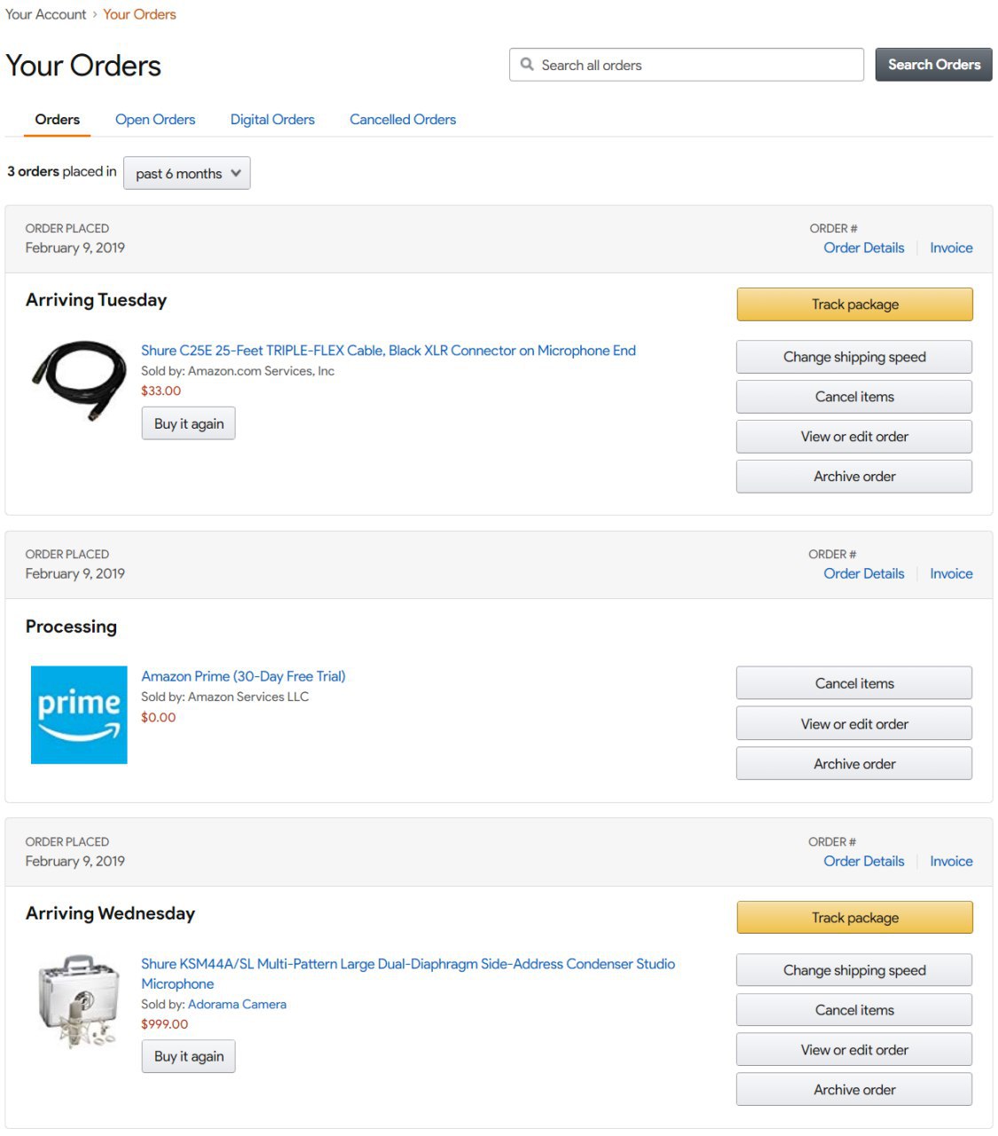This screenshot has height=1136, width=998.
Task: Open the Adorama Camera seller link
Action: tap(237, 1004)
